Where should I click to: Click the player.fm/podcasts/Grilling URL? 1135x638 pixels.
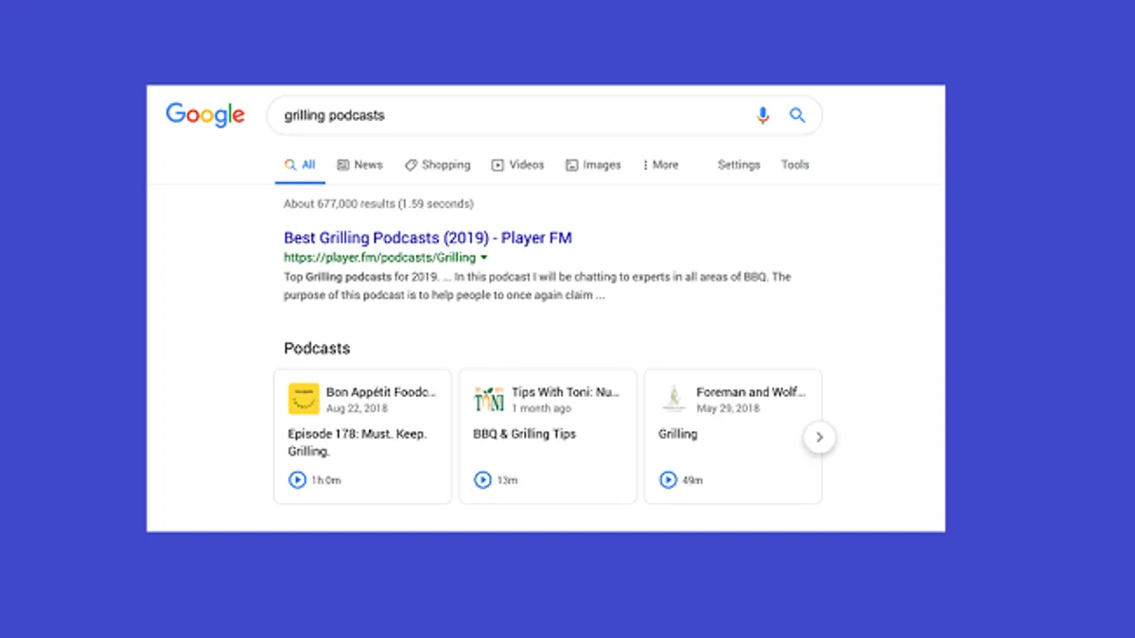(x=379, y=258)
